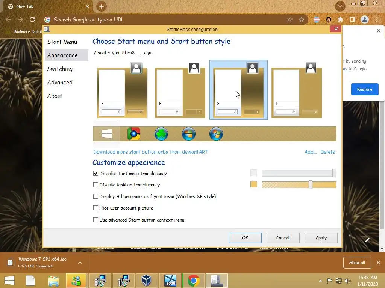Open a new Chrome tab
The height and width of the screenshot is (288, 385).
click(x=102, y=7)
